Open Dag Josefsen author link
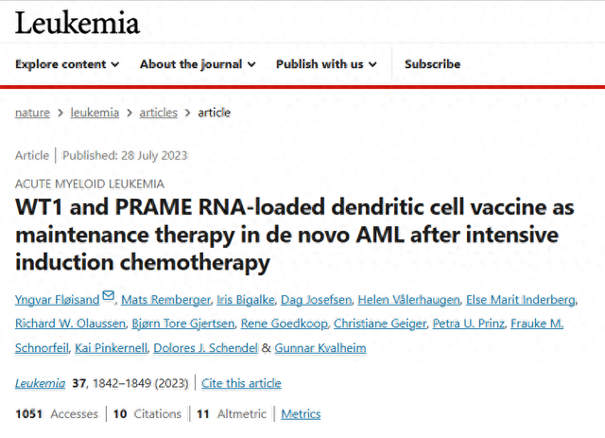605x438 pixels. click(x=316, y=300)
